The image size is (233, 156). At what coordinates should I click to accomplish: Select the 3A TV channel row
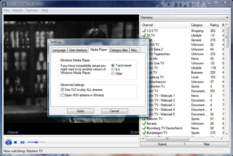coord(183,35)
